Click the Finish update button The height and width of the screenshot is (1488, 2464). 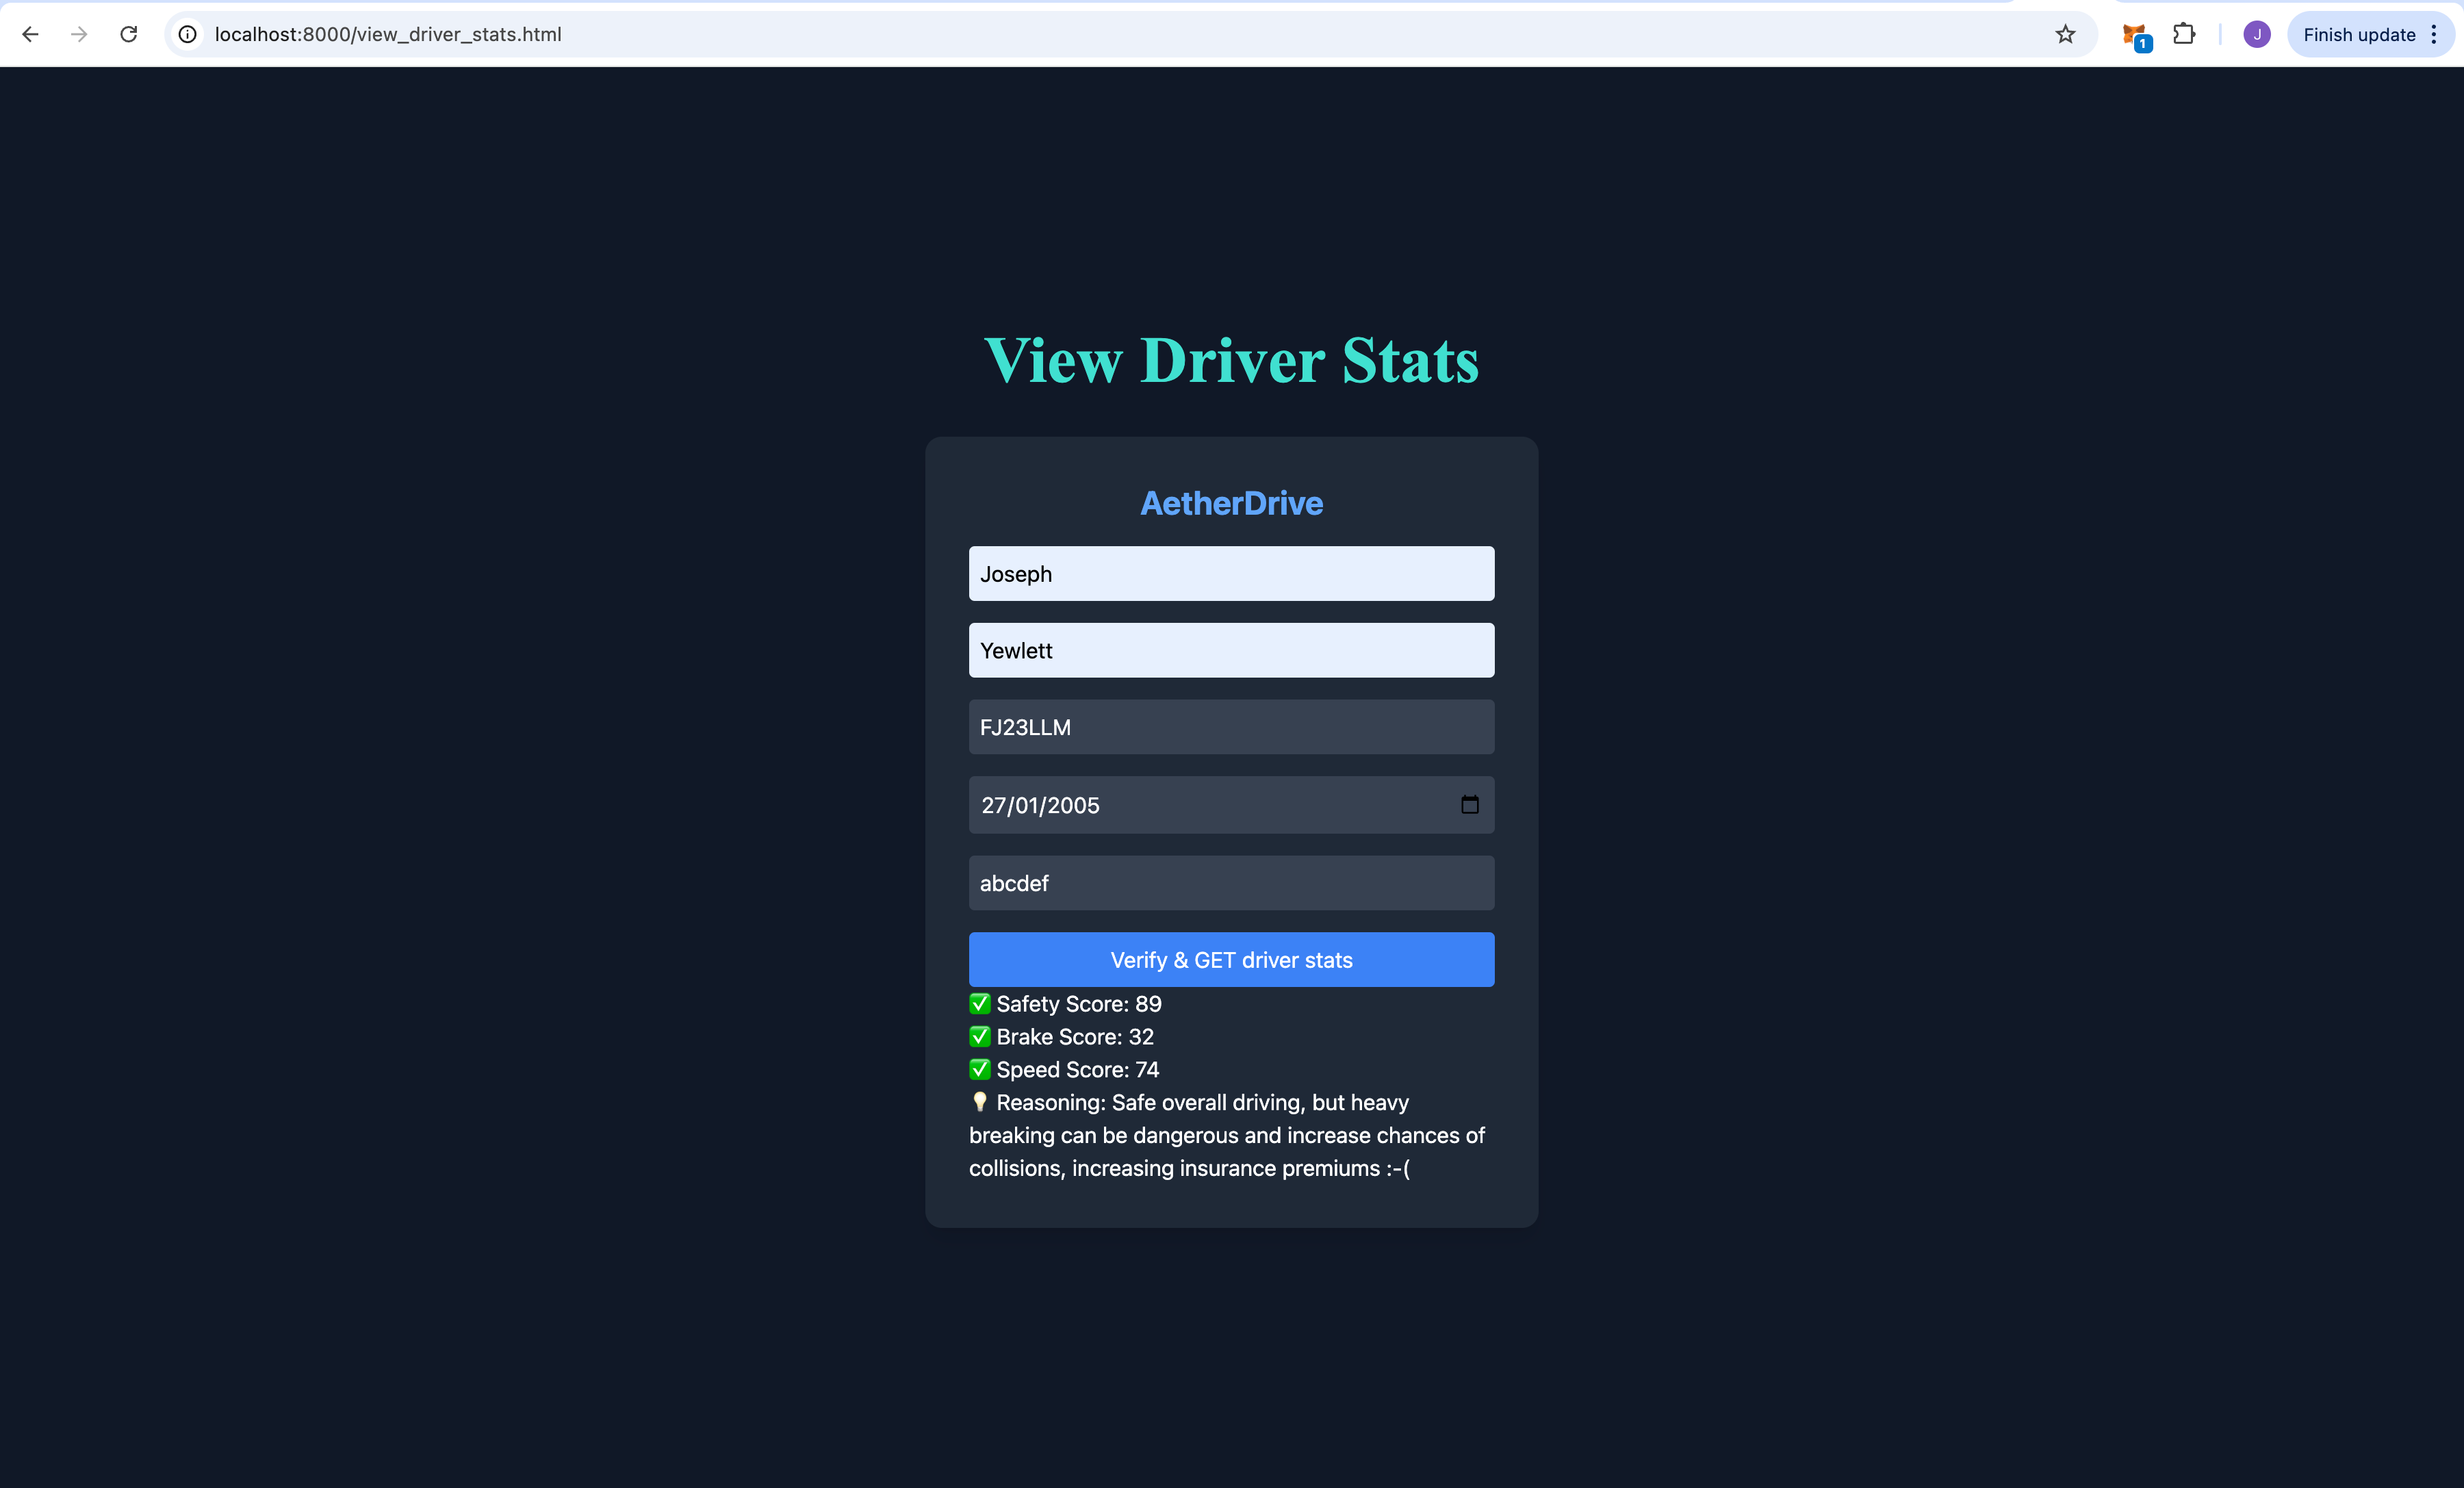(x=2358, y=34)
